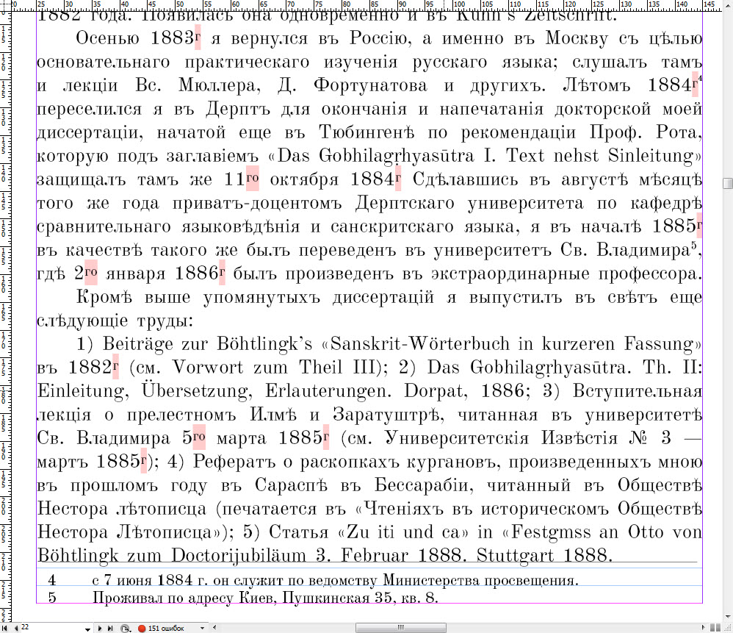Click the word 'Осенью' at paragraph start

point(107,38)
